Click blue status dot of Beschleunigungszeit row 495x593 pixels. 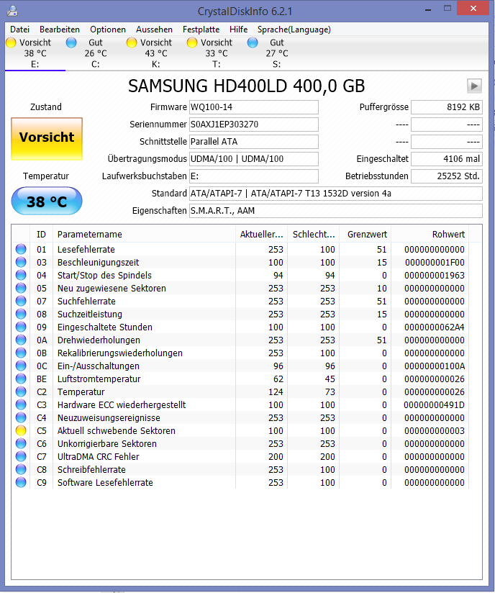tap(21, 262)
